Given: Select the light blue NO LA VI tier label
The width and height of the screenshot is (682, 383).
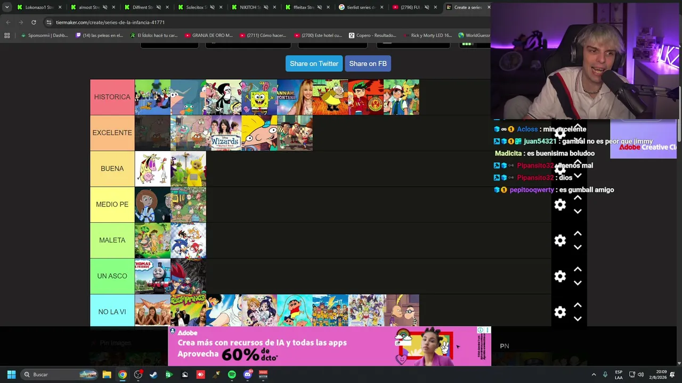Looking at the screenshot, I should (112, 312).
